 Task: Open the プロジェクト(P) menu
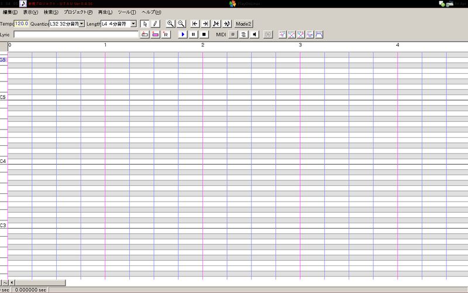coord(78,12)
